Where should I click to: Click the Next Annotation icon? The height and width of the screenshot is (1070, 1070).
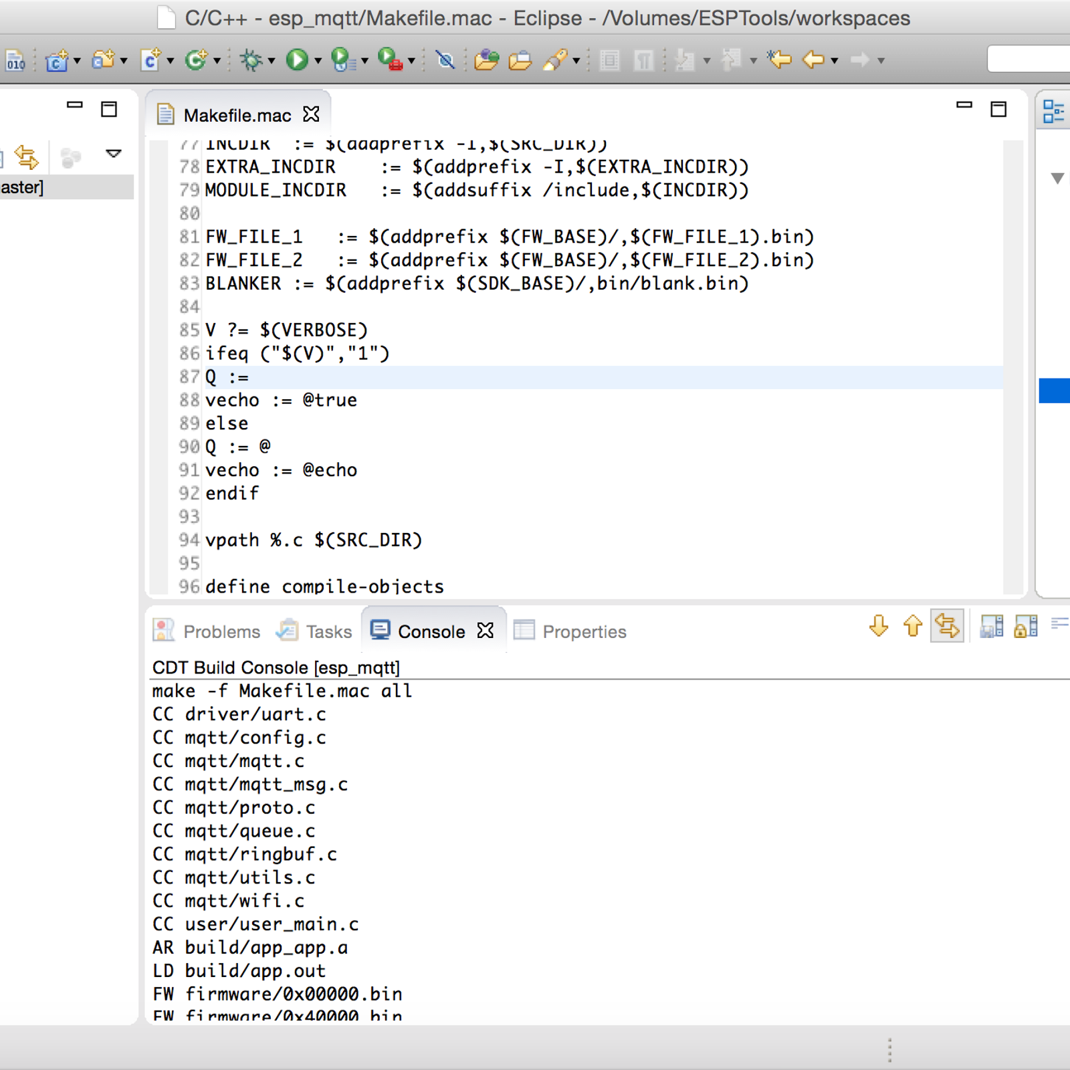point(685,61)
